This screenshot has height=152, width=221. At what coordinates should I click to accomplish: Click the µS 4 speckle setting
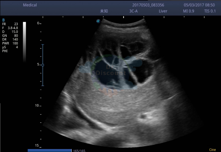click(x=10, y=47)
